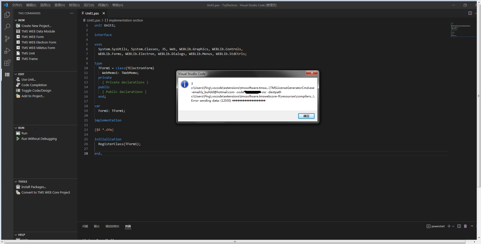Image resolution: width=481 pixels, height=244 pixels.
Task: Open the new terminal launch profile dropdown
Action: [x=453, y=226]
